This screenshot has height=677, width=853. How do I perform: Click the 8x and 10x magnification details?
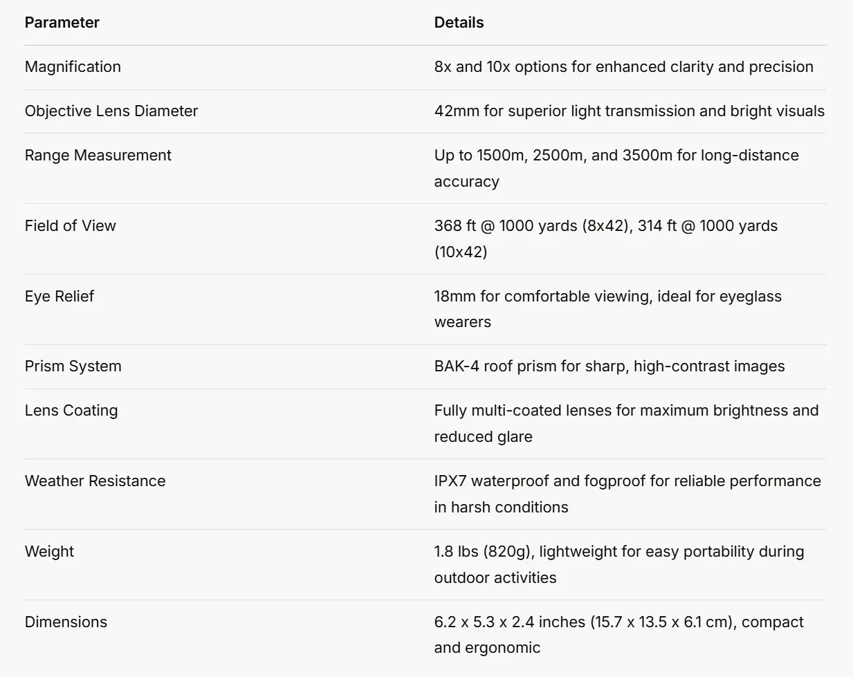623,66
